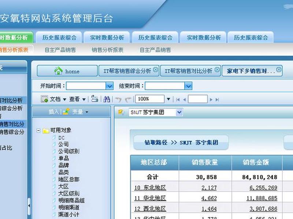Click the 100% zoom field
Image resolution: width=293 pixels, height=219 pixels.
tap(150, 99)
